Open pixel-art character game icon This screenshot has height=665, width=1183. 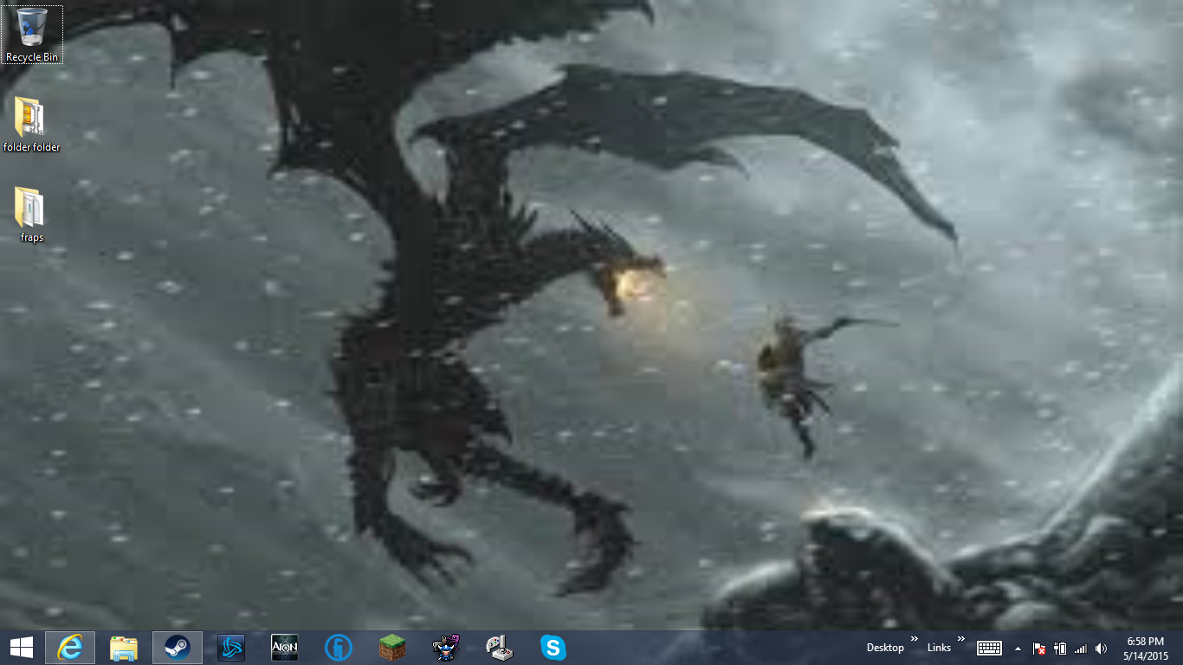pyautogui.click(x=446, y=648)
